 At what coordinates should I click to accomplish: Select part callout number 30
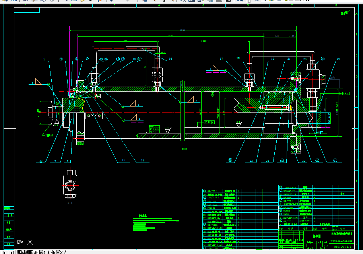point(303,161)
